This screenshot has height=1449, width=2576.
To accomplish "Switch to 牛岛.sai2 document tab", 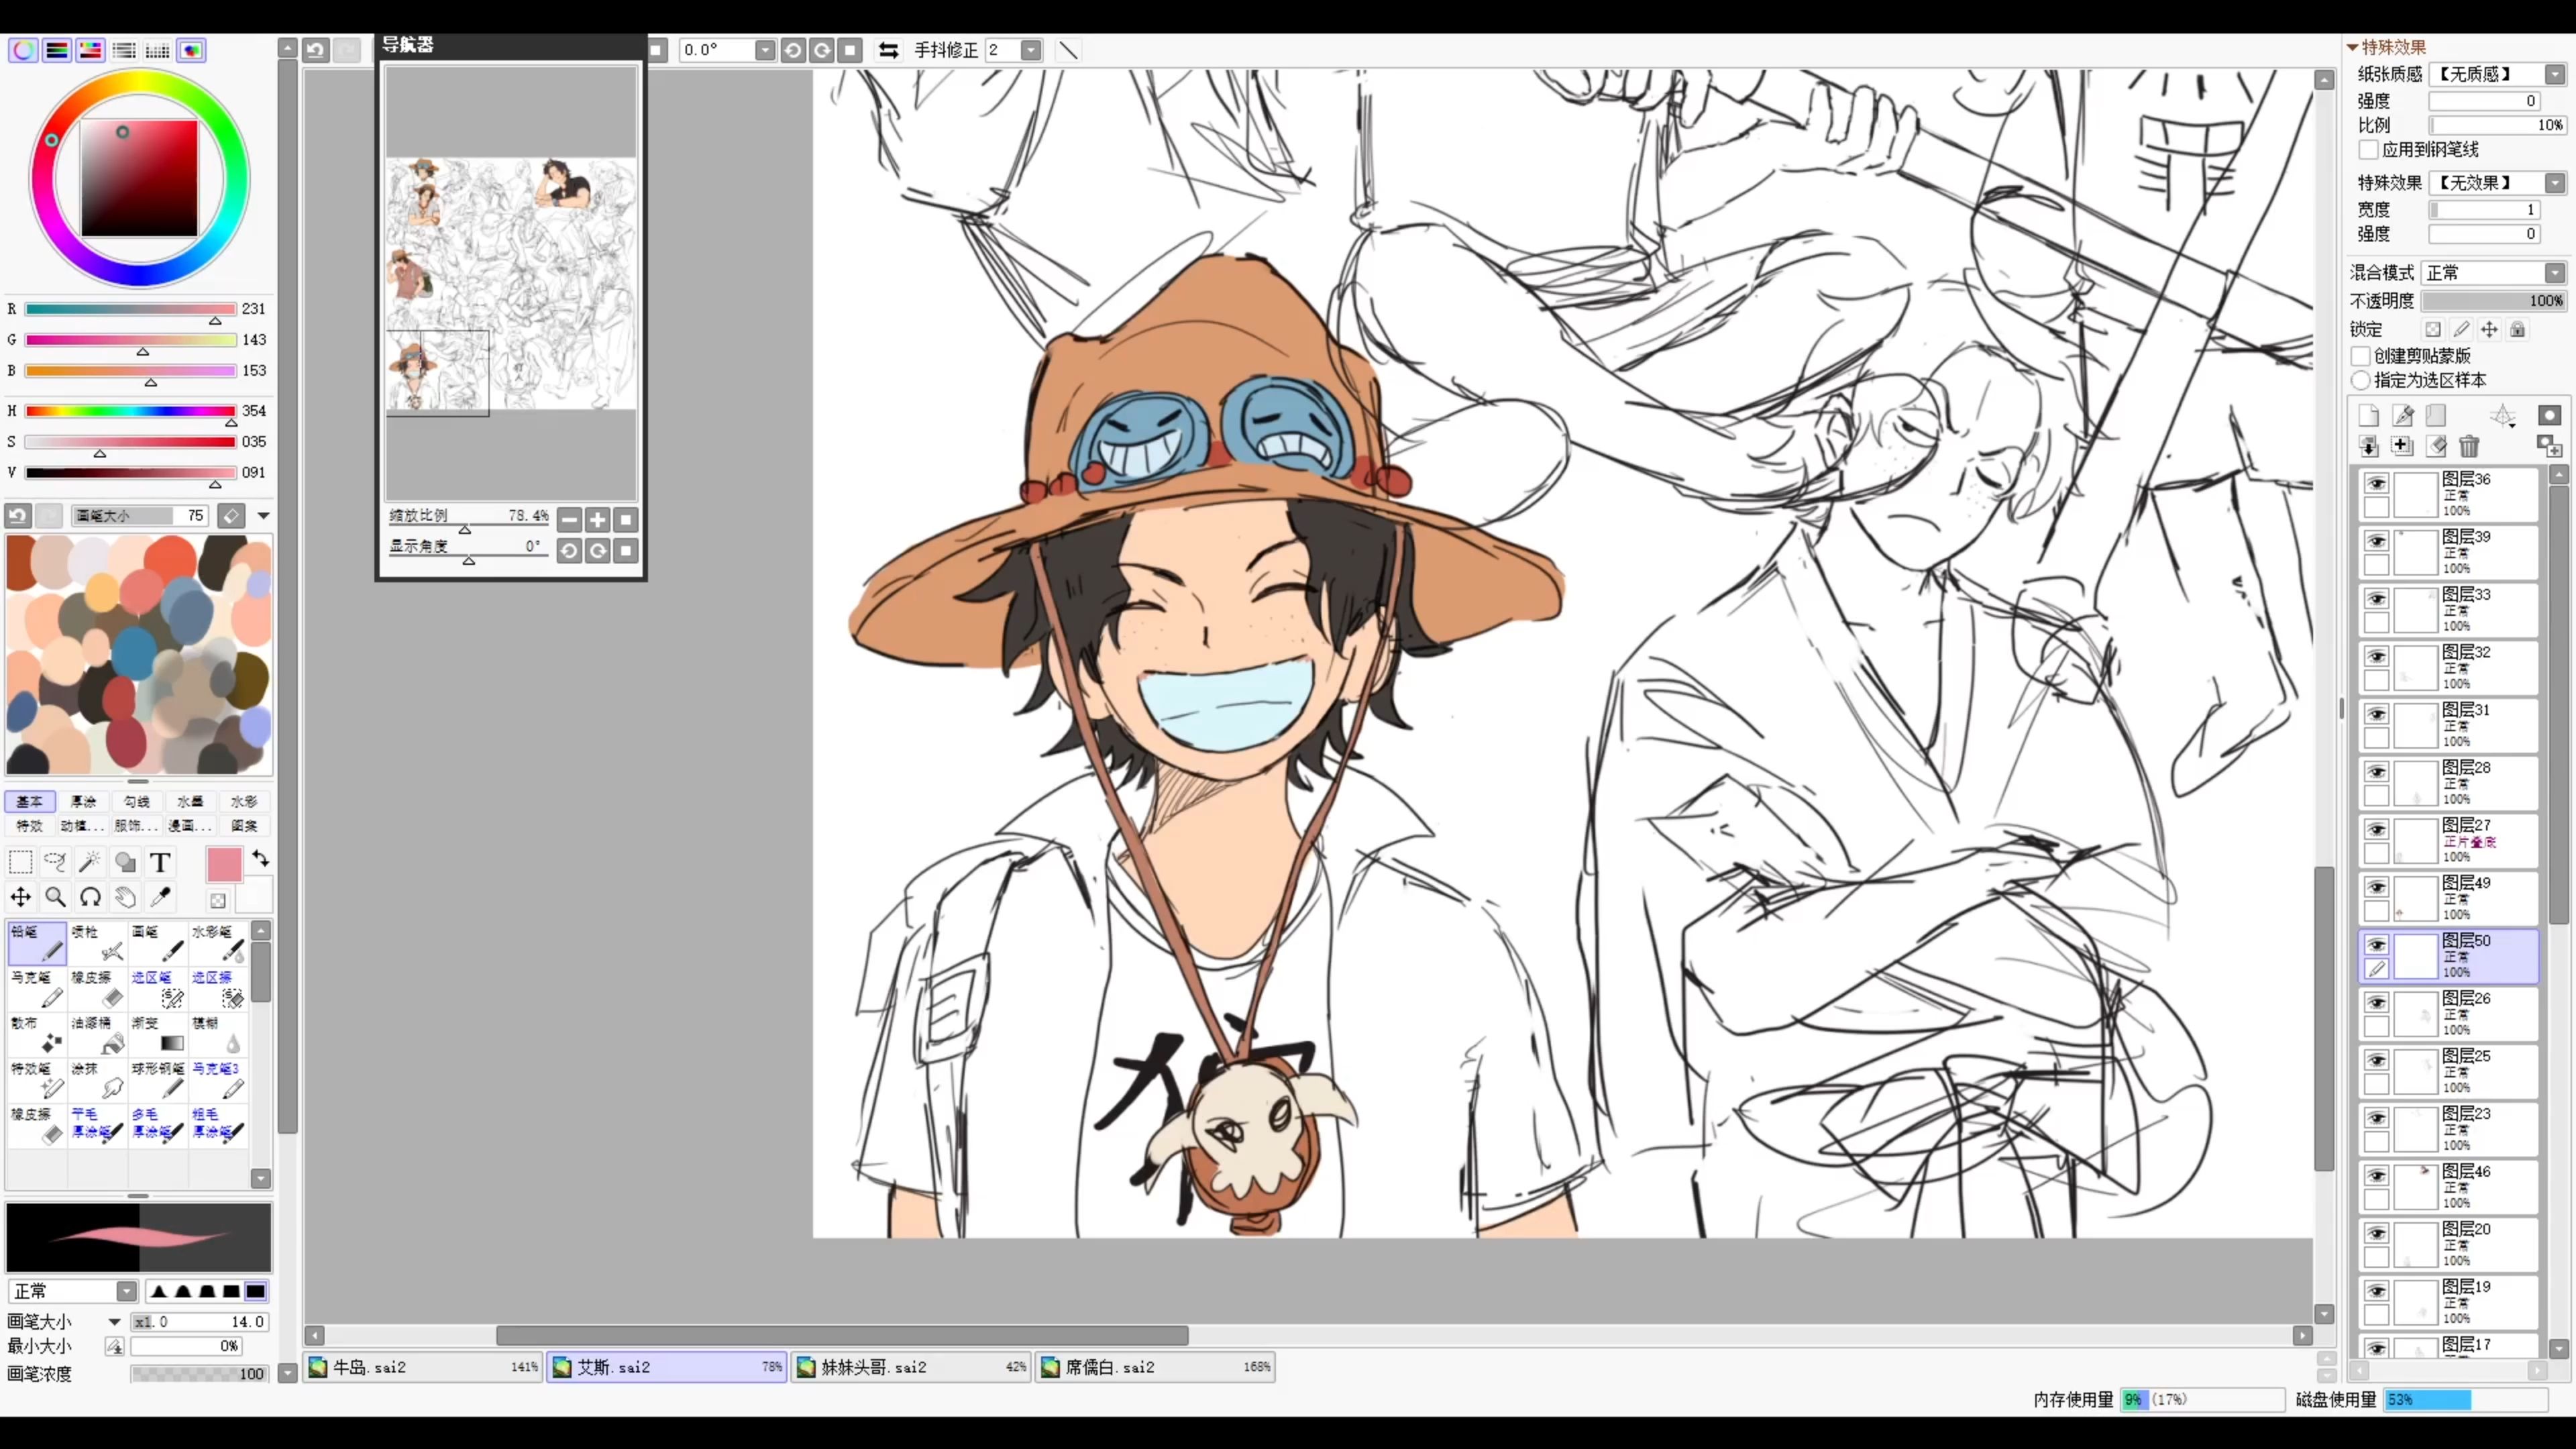I will (x=424, y=1367).
